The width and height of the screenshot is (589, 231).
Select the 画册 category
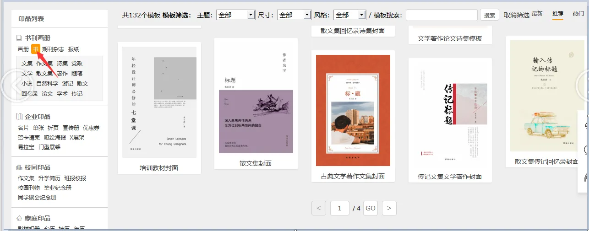pos(23,49)
